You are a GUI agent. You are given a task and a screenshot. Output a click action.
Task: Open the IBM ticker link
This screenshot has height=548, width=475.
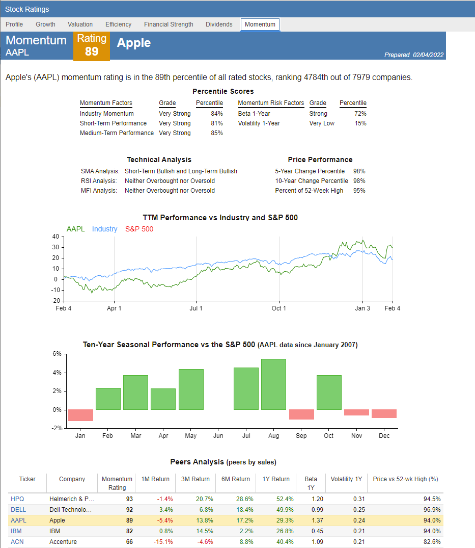pos(16,531)
